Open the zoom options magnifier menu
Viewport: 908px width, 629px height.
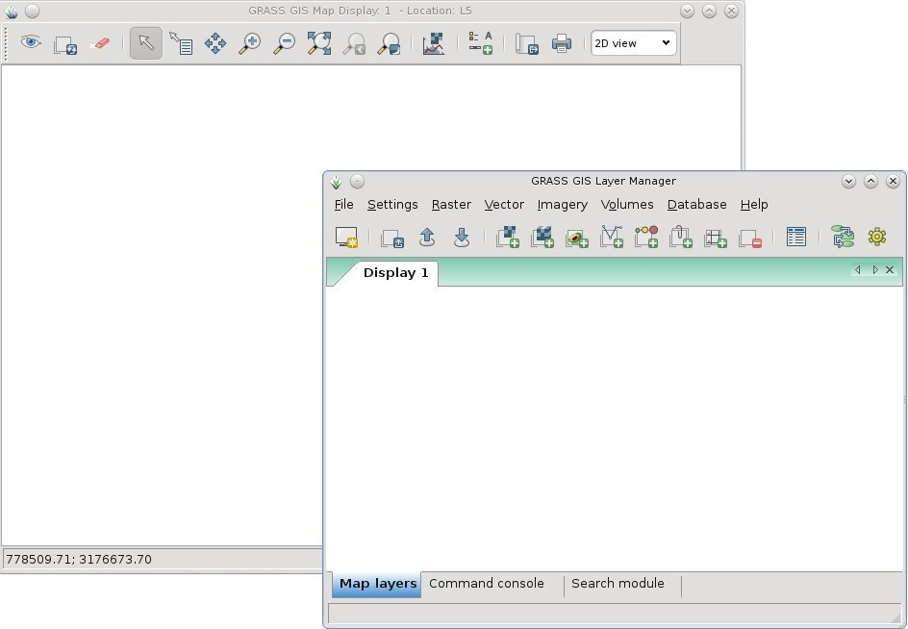pyautogui.click(x=389, y=43)
